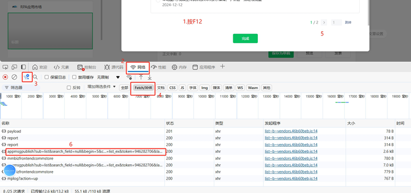Tick the 反转 checkbox

click(x=69, y=87)
